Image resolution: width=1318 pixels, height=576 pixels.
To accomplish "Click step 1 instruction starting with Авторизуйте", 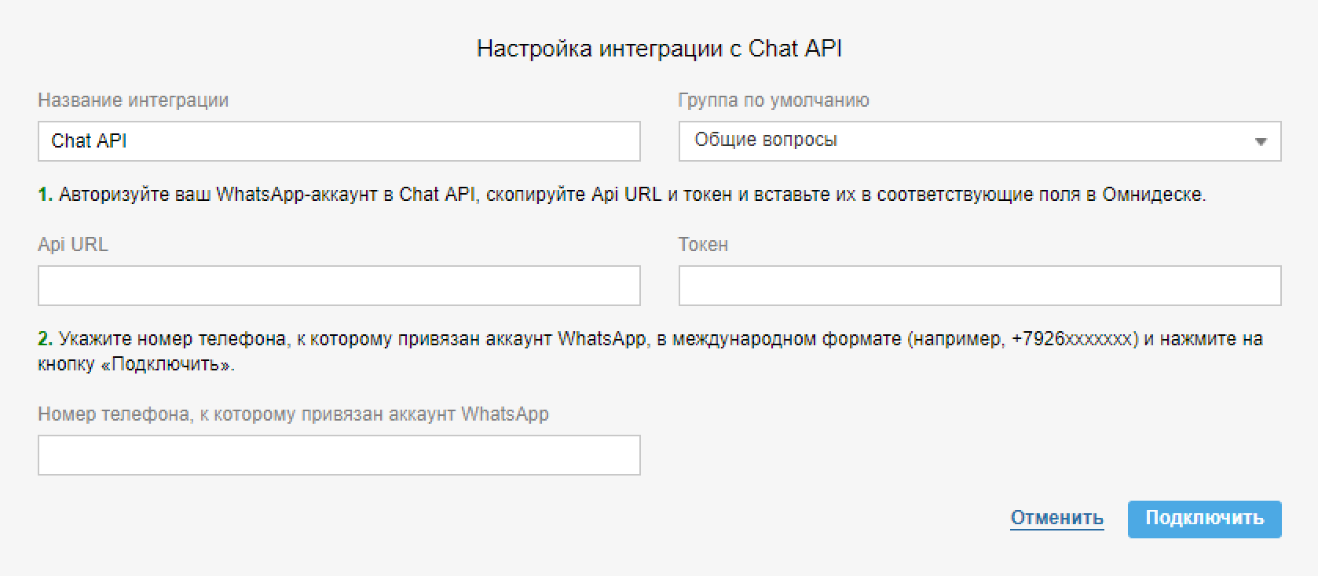I will [622, 194].
